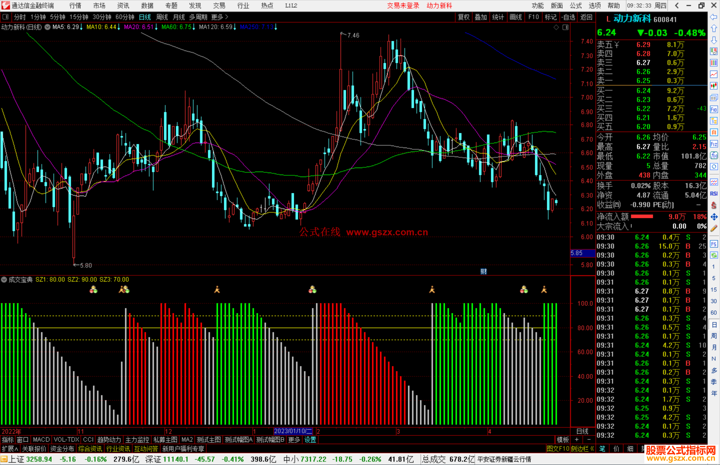
Task: Toggle the circle next to 动力新科(日线)
Action: click(48, 27)
